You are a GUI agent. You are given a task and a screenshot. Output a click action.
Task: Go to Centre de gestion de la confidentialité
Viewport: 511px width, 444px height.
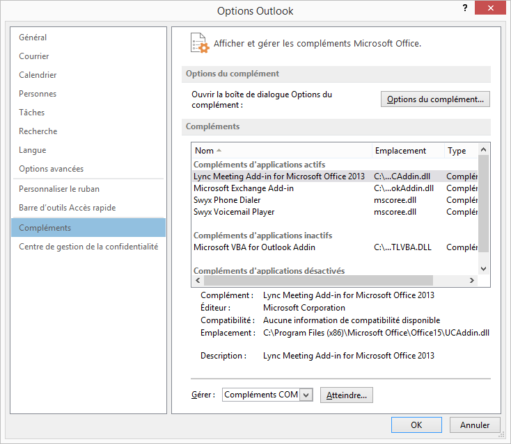coord(88,247)
